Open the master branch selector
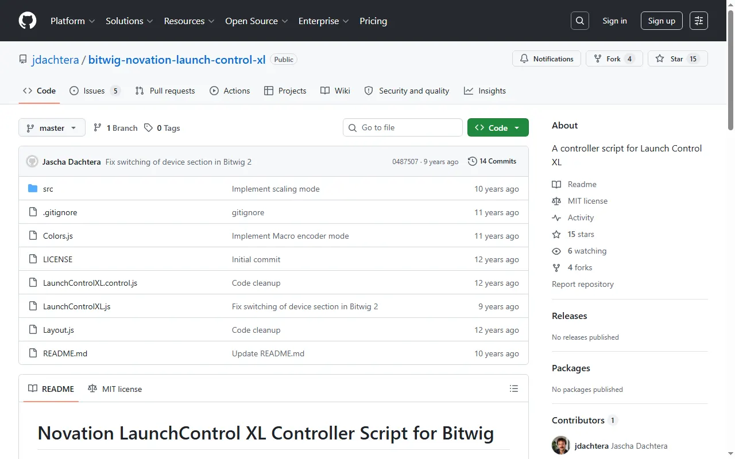Viewport: 735px width, 459px height. click(52, 127)
